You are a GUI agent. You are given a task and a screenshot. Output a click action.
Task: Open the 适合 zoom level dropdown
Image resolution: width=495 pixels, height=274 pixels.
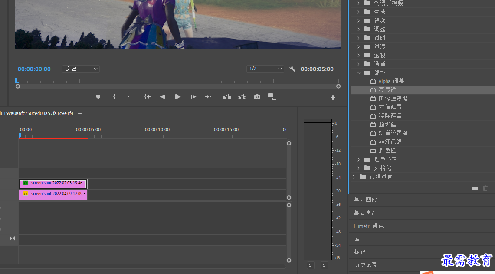pos(81,69)
